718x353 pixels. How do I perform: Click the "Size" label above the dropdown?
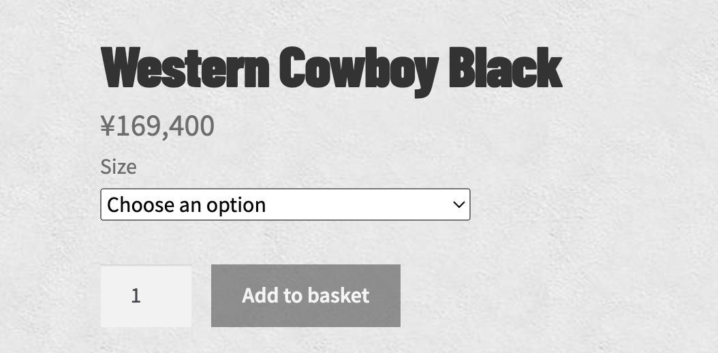click(118, 167)
